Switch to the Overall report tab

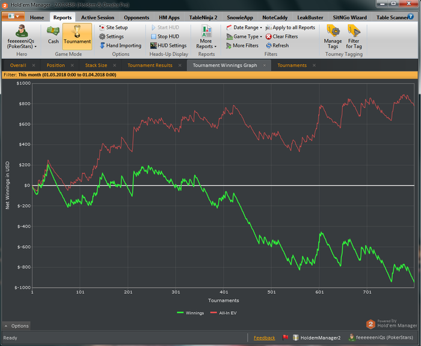coord(18,65)
